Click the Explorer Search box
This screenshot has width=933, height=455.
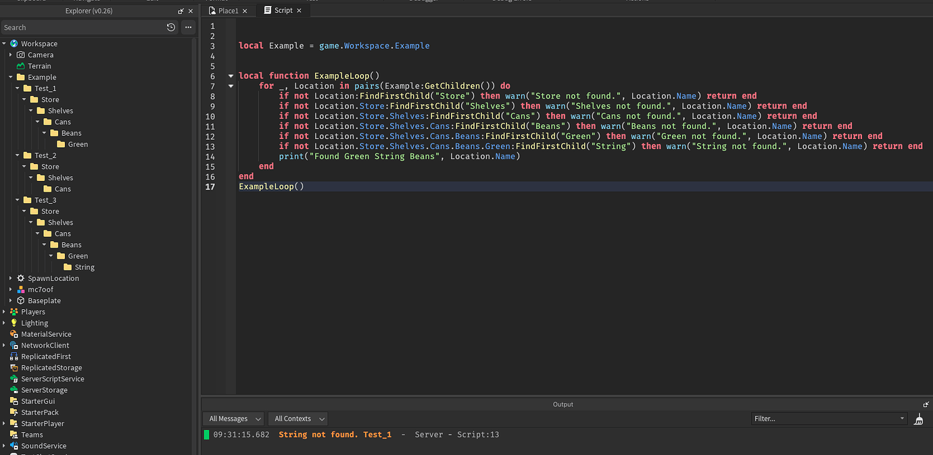coord(81,27)
